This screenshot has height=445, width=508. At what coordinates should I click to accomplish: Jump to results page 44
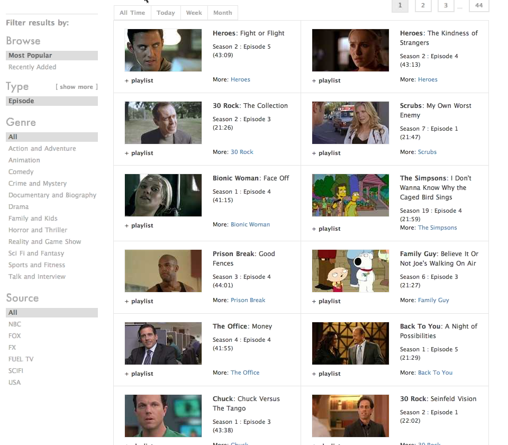[479, 5]
